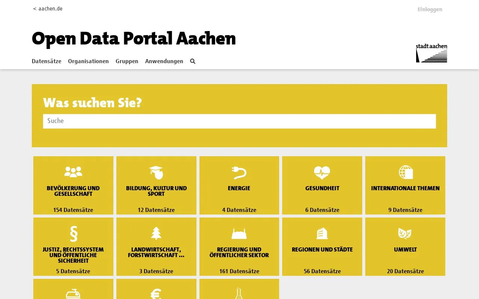Click the globe icon for Internationale Themen
This screenshot has height=299, width=479.
[405, 172]
